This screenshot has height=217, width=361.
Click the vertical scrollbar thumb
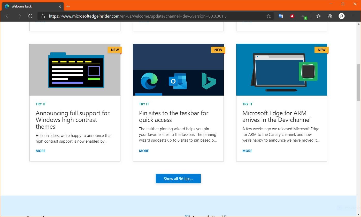358,83
